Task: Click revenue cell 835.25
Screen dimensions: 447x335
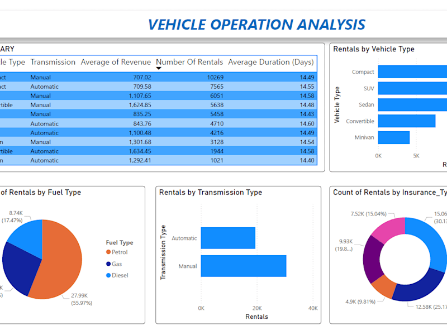Action: 142,114
